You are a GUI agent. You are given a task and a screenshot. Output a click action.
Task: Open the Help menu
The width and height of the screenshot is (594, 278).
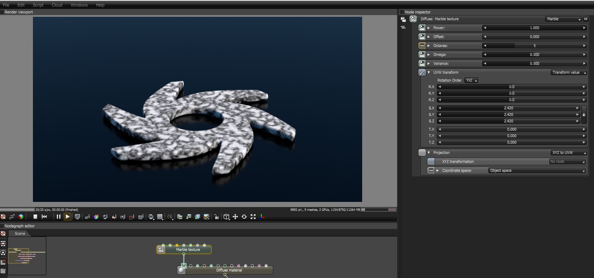click(x=100, y=5)
